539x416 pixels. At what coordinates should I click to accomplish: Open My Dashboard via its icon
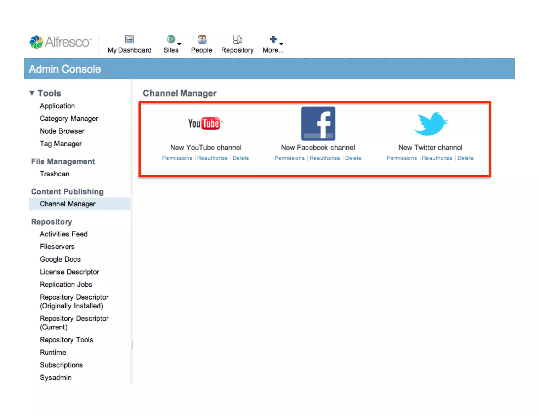click(129, 39)
